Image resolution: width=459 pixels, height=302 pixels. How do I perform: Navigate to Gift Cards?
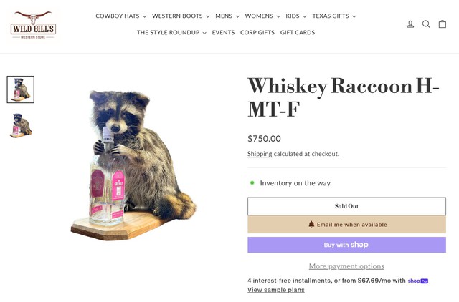point(298,32)
